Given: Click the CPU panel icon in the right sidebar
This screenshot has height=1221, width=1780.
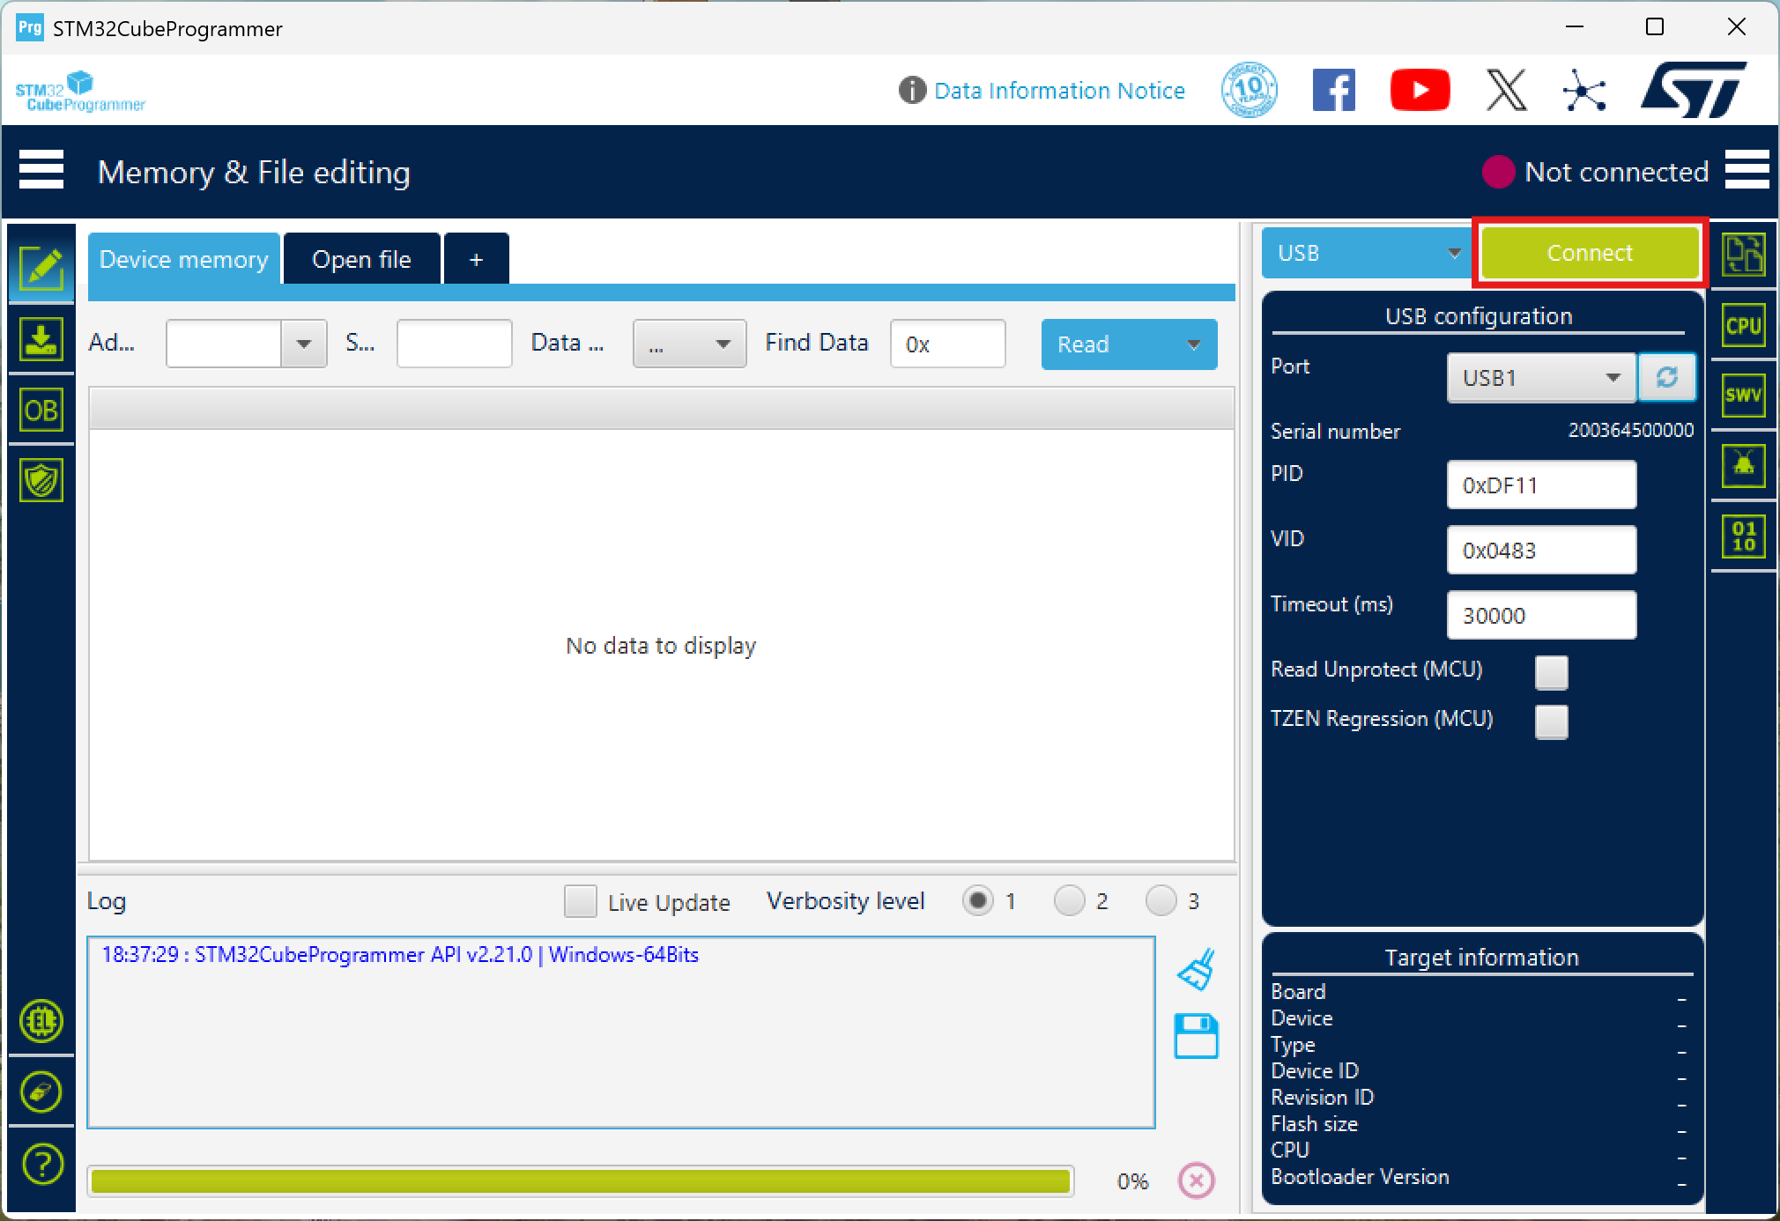Looking at the screenshot, I should (x=1743, y=326).
